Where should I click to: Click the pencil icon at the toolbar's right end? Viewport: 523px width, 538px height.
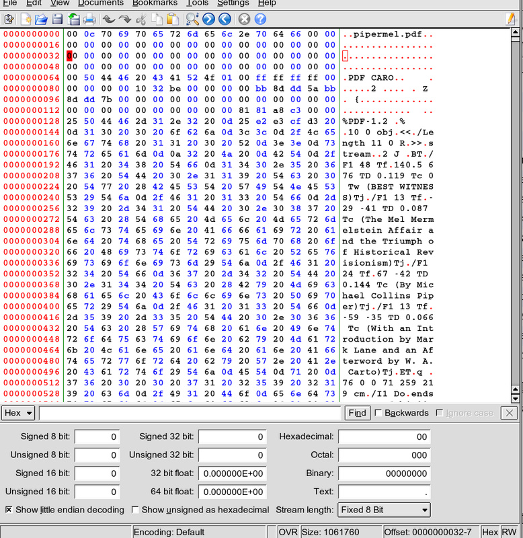click(x=511, y=19)
